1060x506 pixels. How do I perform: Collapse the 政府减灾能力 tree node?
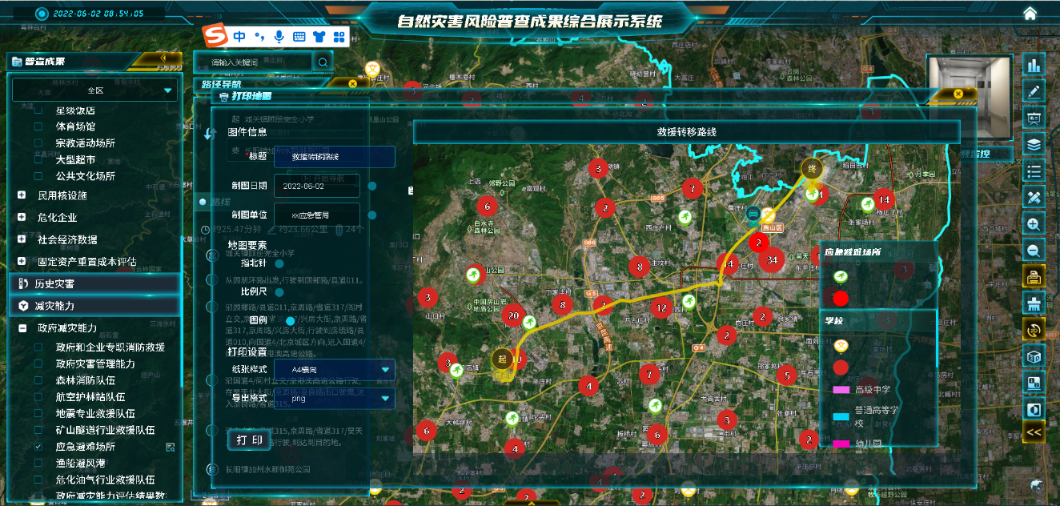[22, 328]
